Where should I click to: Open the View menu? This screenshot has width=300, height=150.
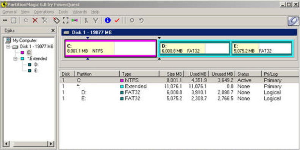click(x=25, y=12)
